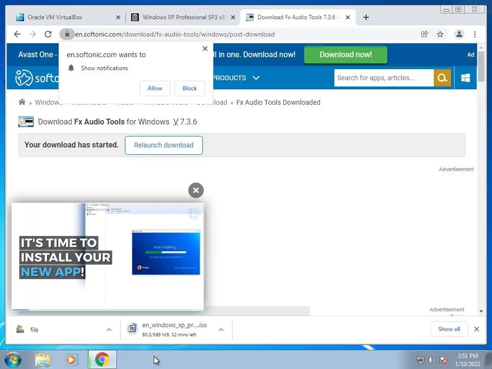Block softonic notifications
This screenshot has height=369, width=492.
click(189, 88)
